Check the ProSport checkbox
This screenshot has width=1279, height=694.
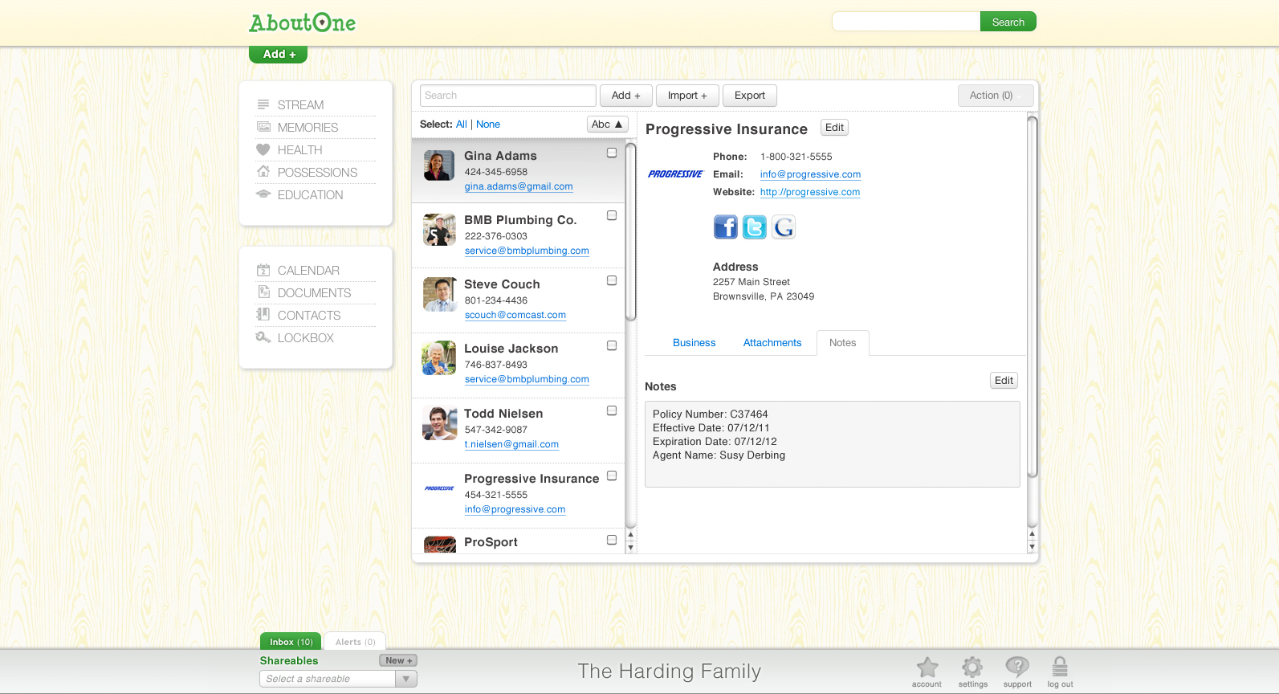coord(612,540)
